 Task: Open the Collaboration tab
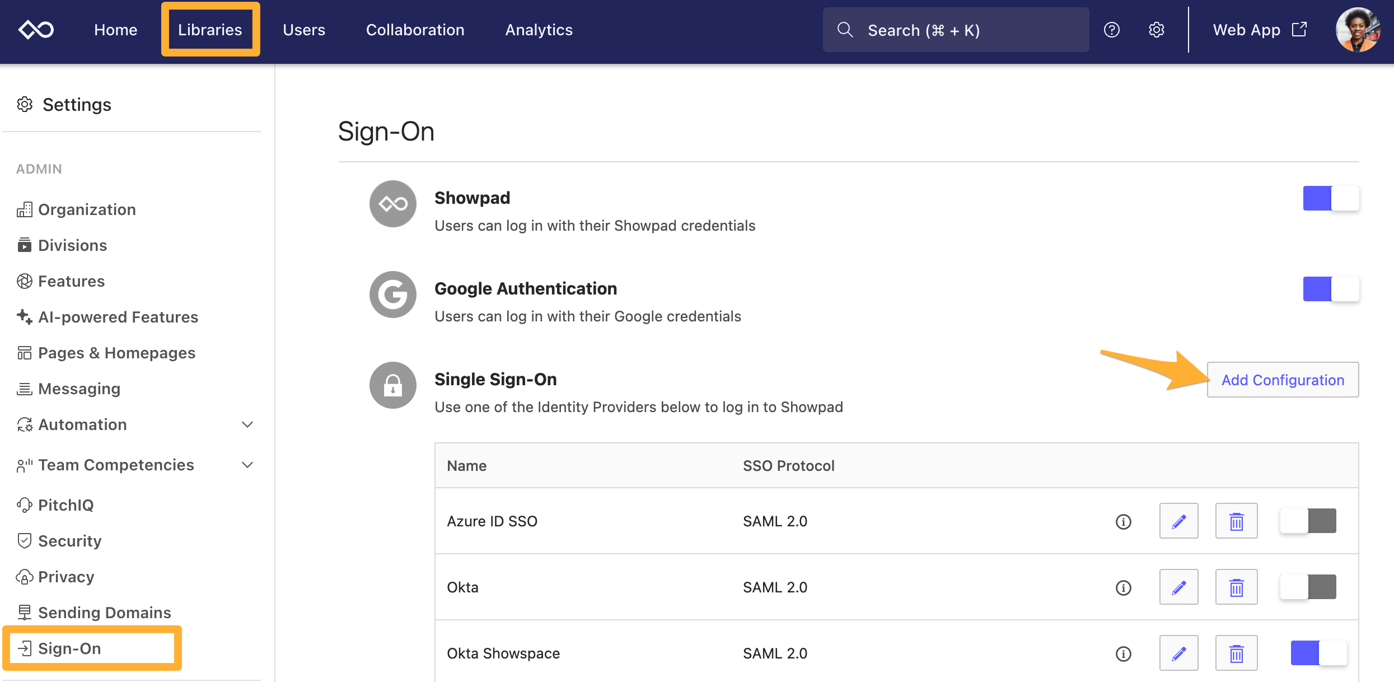click(415, 30)
